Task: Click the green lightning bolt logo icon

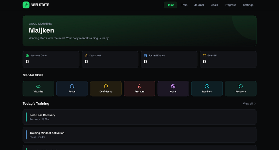Action: click(26, 5)
